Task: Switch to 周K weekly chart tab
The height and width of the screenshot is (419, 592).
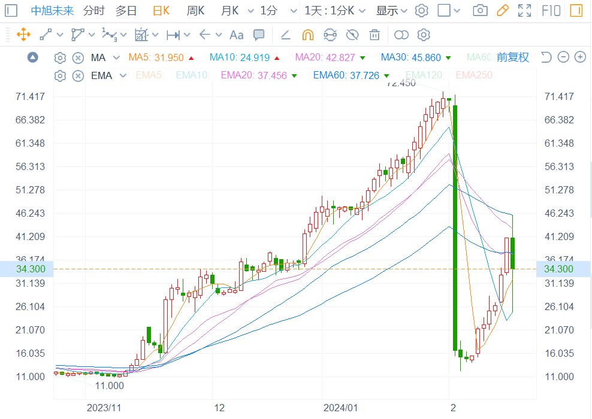Action: point(195,11)
